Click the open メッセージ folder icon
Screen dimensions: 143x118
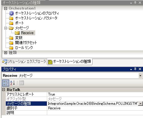click(x=11, y=28)
